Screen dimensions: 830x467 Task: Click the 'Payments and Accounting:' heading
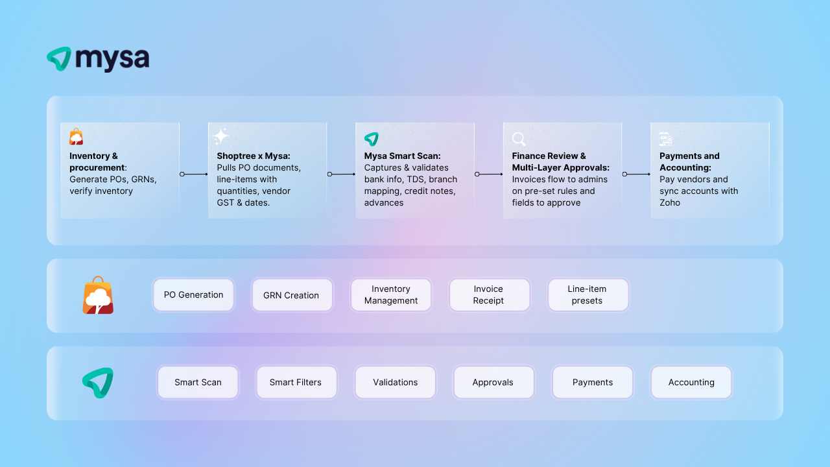690,162
